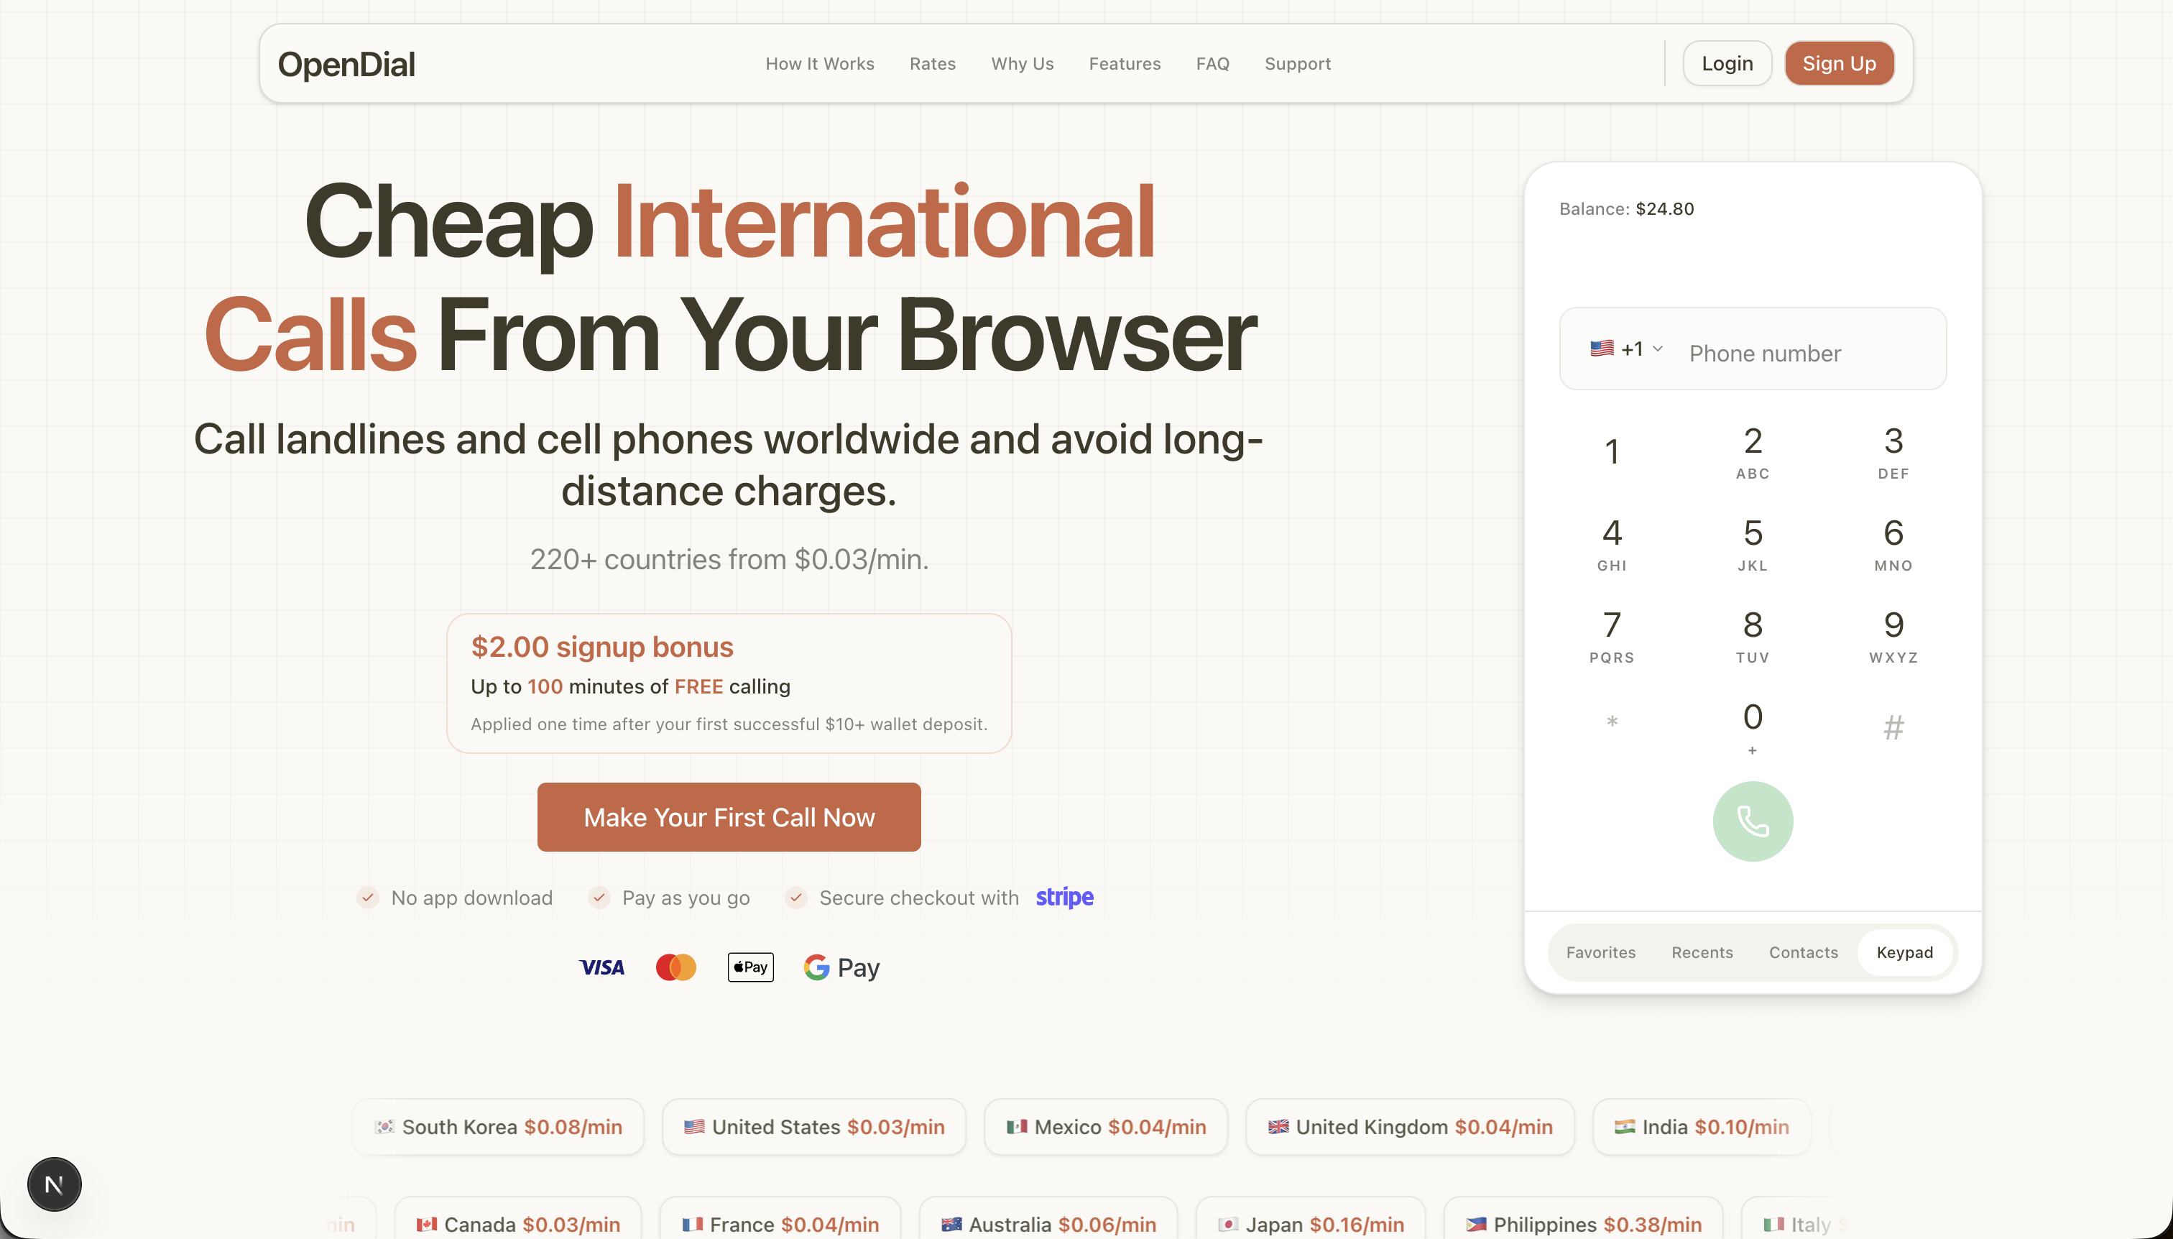Click the Sign Up button

pyautogui.click(x=1839, y=64)
